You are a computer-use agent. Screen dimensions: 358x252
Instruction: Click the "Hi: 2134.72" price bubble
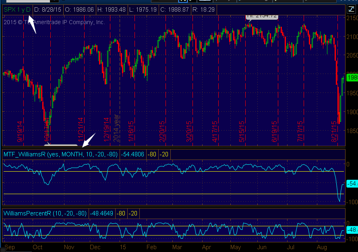point(261,17)
